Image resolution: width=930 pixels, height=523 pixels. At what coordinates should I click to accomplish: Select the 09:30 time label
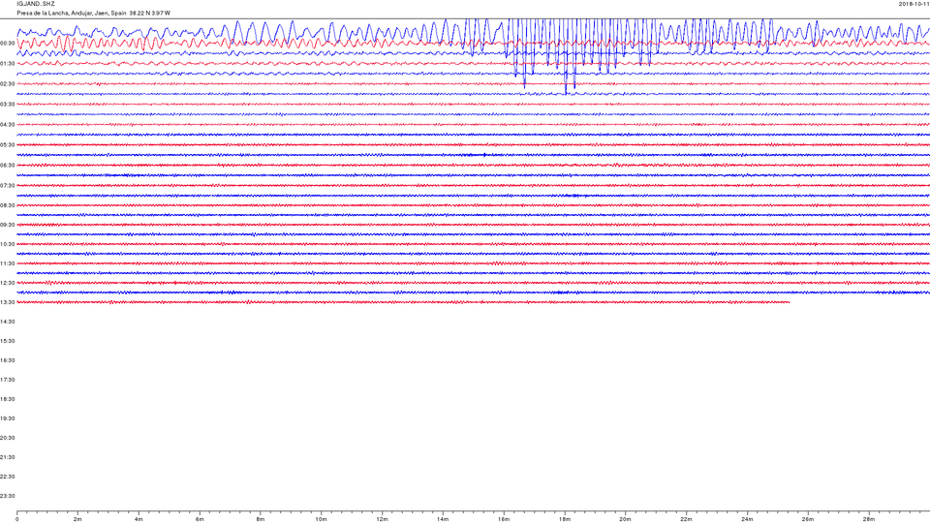[x=7, y=225]
